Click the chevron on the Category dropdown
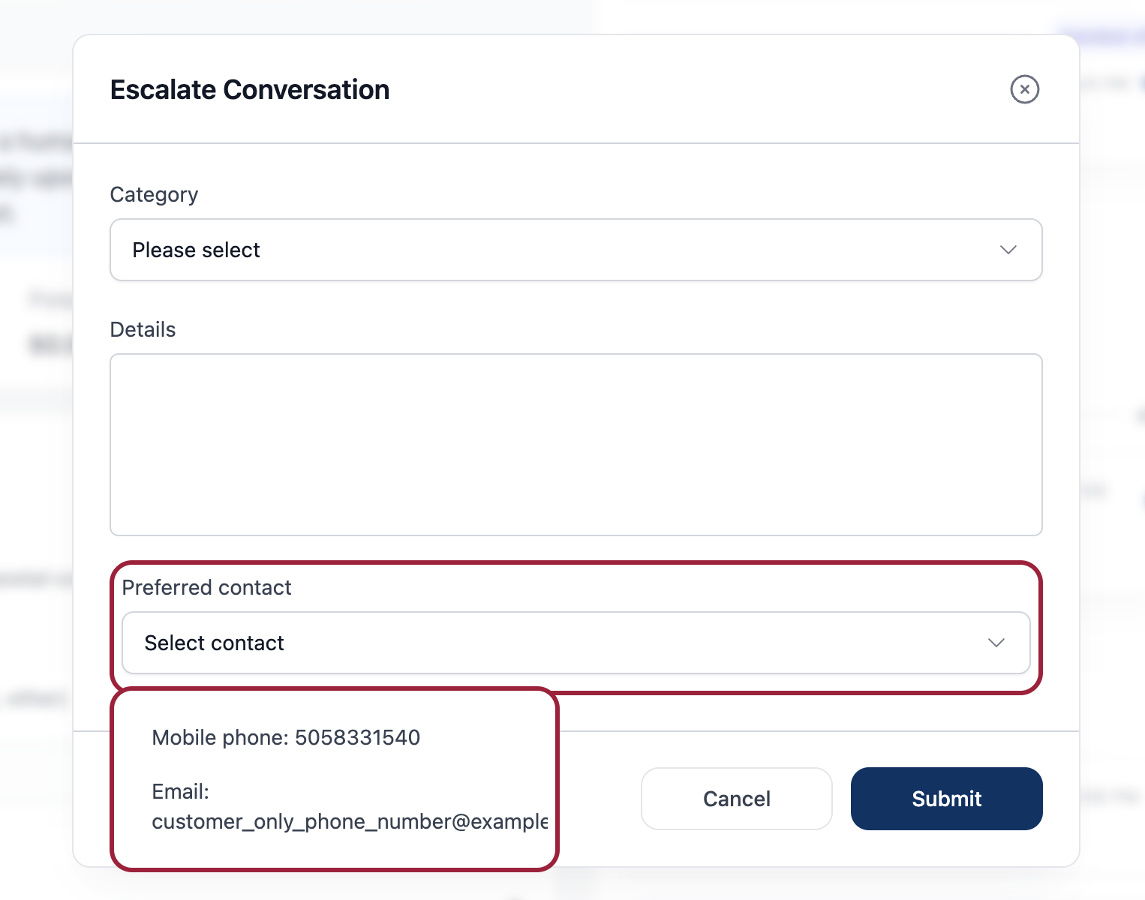The image size is (1145, 900). 1008,250
